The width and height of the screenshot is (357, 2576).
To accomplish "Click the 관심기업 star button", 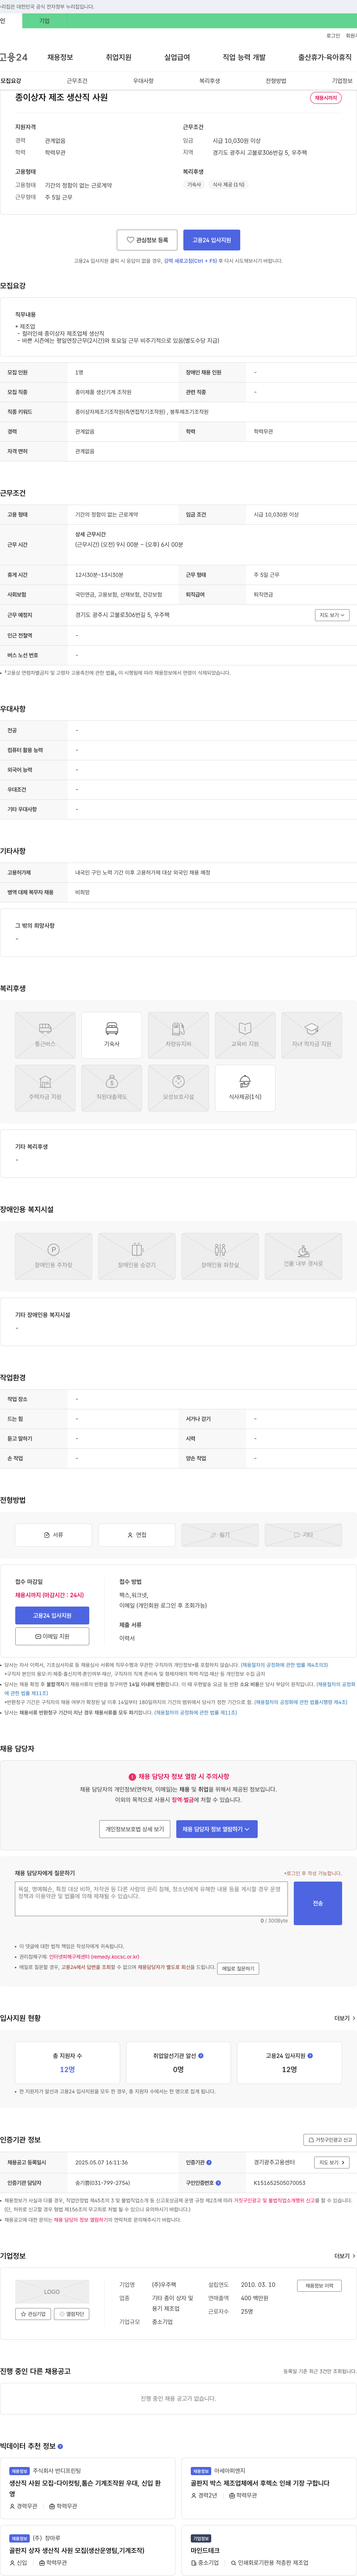I will (33, 2314).
